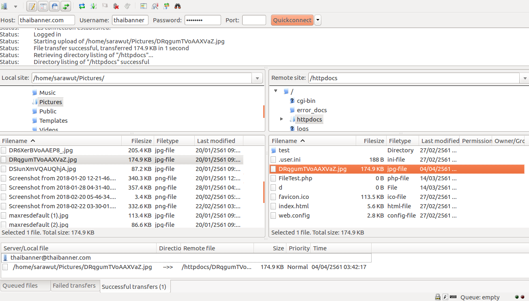Expand the httpdocs folder in remote tree
Screen dimensions: 529x301
[282, 119]
